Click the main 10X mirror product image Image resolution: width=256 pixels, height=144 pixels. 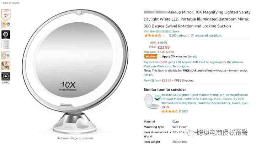tap(75, 72)
